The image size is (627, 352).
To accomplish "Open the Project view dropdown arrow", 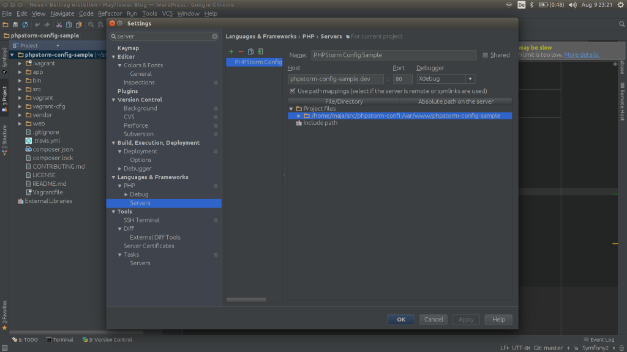I will pos(58,46).
